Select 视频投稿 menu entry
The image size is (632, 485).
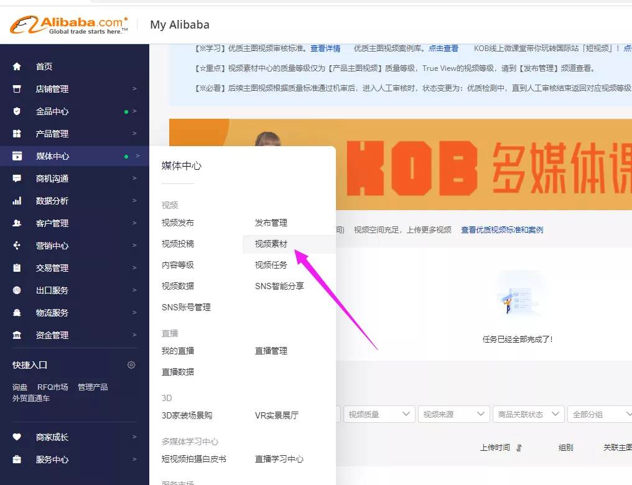tap(178, 244)
